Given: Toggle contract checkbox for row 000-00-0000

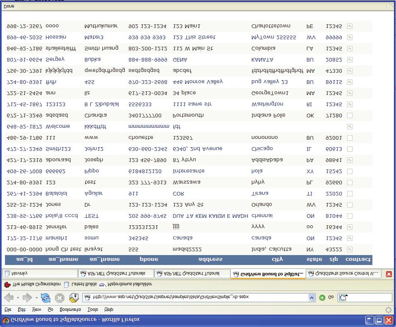Looking at the screenshot, I should click(x=350, y=249).
